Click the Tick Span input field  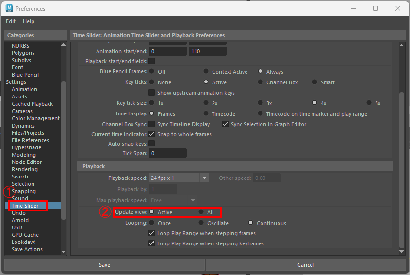[167, 153]
